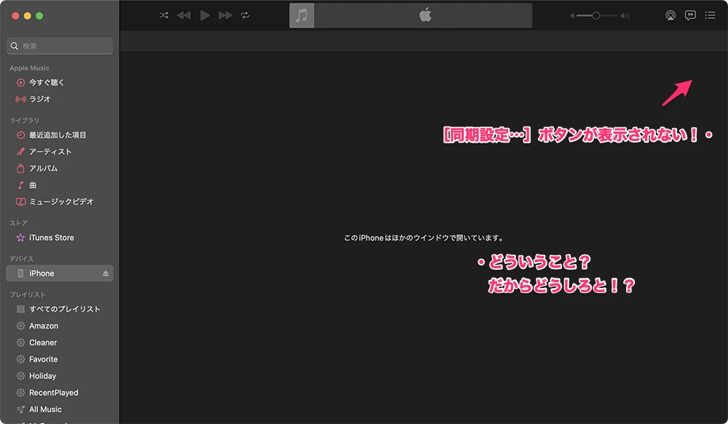Viewport: 728px width, 424px height.
Task: Toggle shuffle playback
Action: pos(164,15)
